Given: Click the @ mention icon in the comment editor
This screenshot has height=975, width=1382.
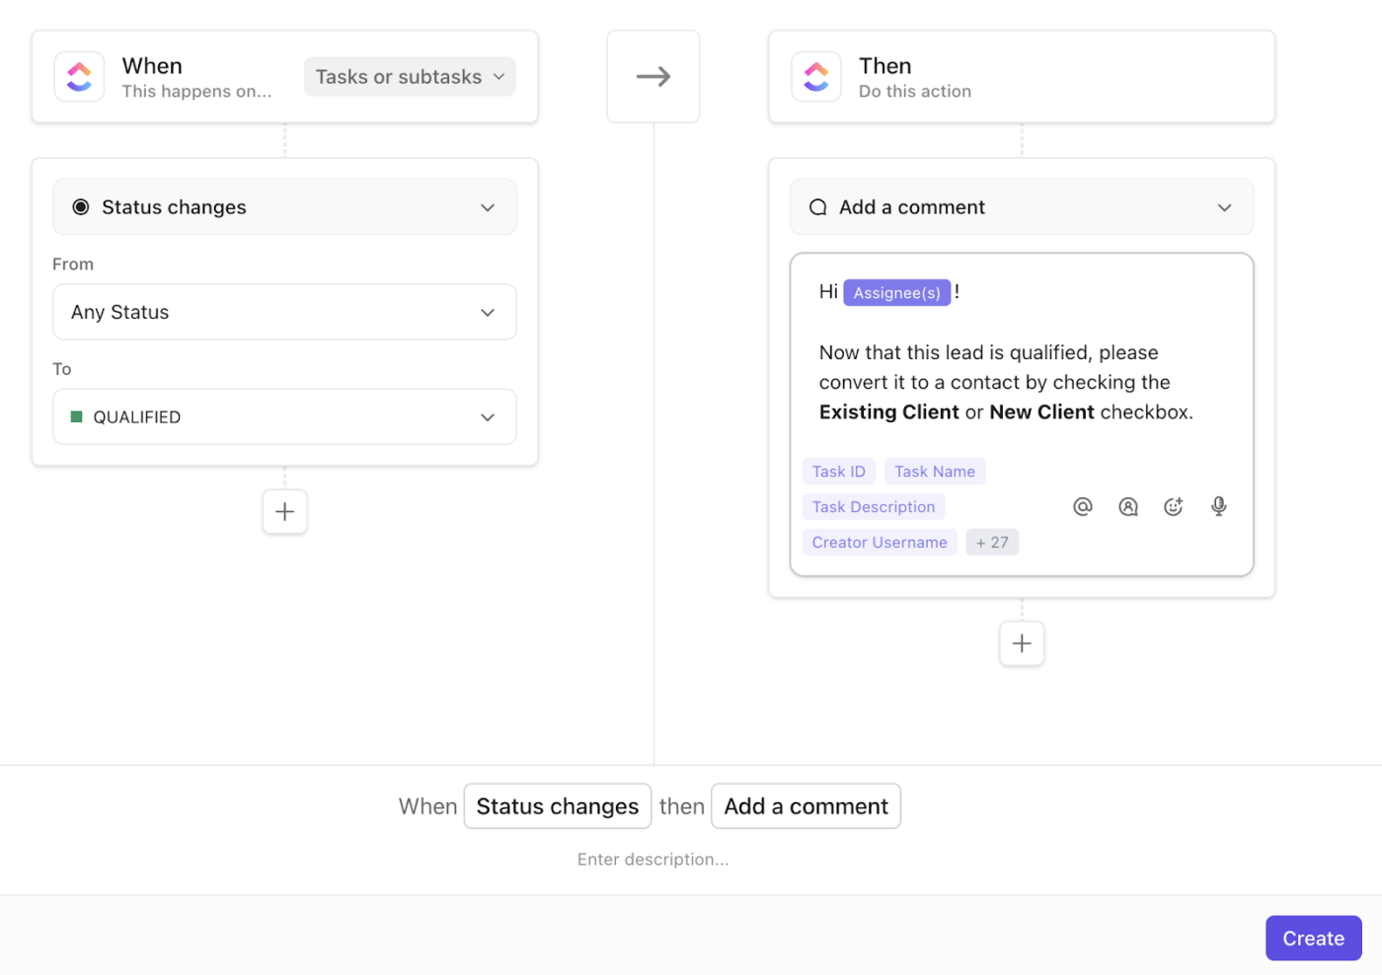Looking at the screenshot, I should [1083, 506].
